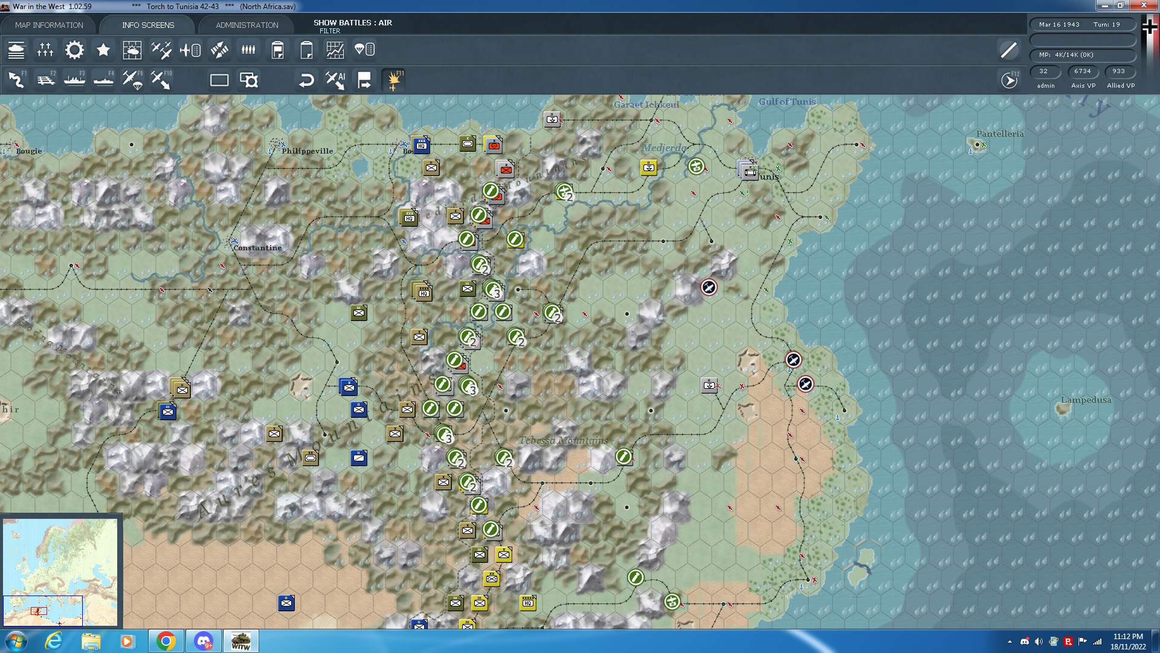This screenshot has height=653, width=1160.
Task: Click the undo move arrow icon
Action: click(x=306, y=80)
